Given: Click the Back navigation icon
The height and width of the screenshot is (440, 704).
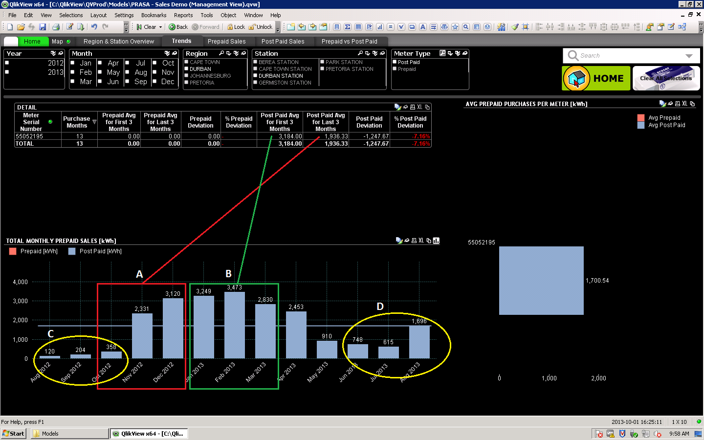Looking at the screenshot, I should click(178, 27).
